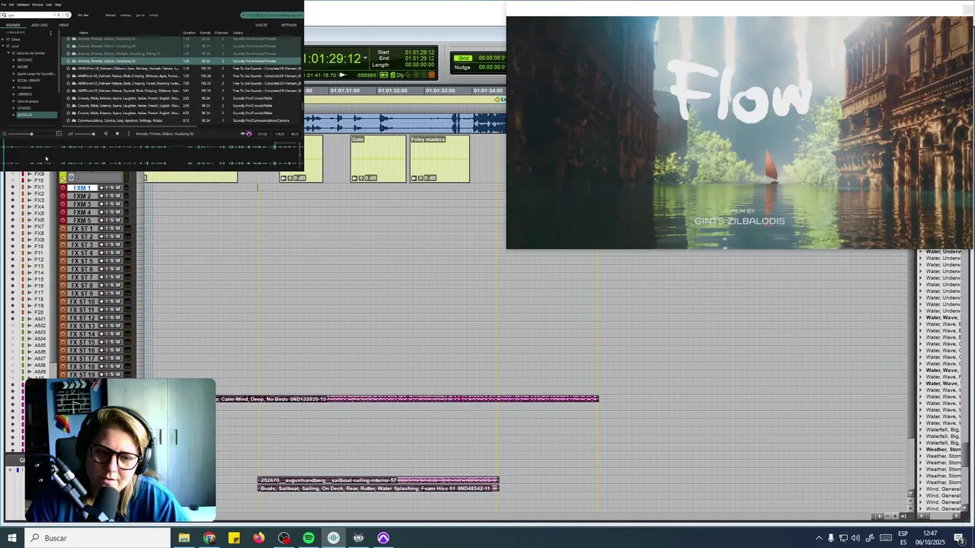
Task: Open the Soundly account dropdown
Action: click(x=272, y=15)
